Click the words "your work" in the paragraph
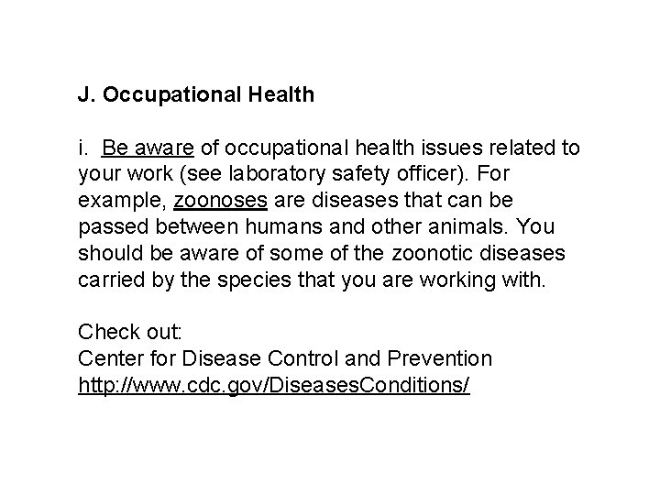Image resolution: width=660 pixels, height=495 pixels. (126, 174)
